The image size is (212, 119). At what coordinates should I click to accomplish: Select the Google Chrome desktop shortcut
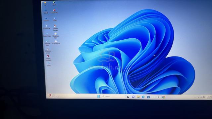55,28
